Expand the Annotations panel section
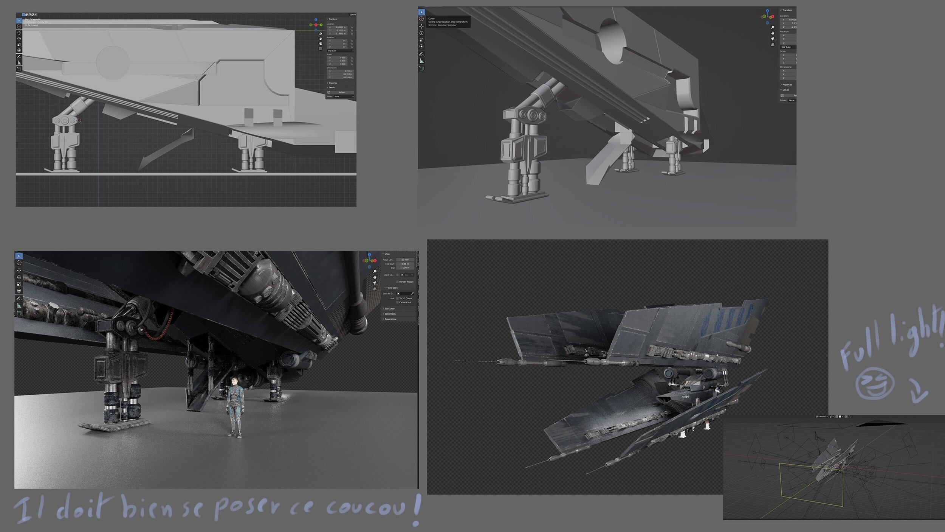Screen dimensions: 945x532 click(390, 319)
